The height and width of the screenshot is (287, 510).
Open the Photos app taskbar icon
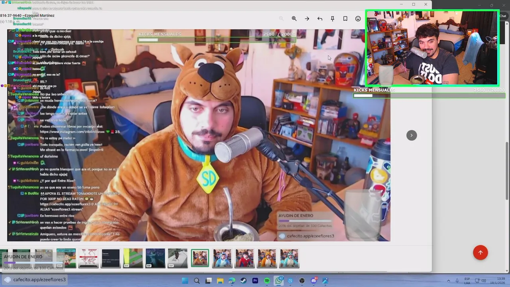pyautogui.click(x=326, y=281)
